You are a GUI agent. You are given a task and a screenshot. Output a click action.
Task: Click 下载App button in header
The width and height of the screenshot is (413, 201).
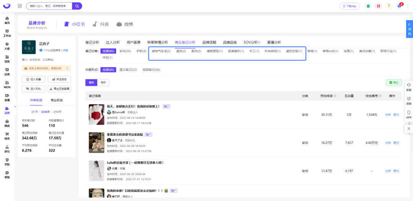(350, 6)
